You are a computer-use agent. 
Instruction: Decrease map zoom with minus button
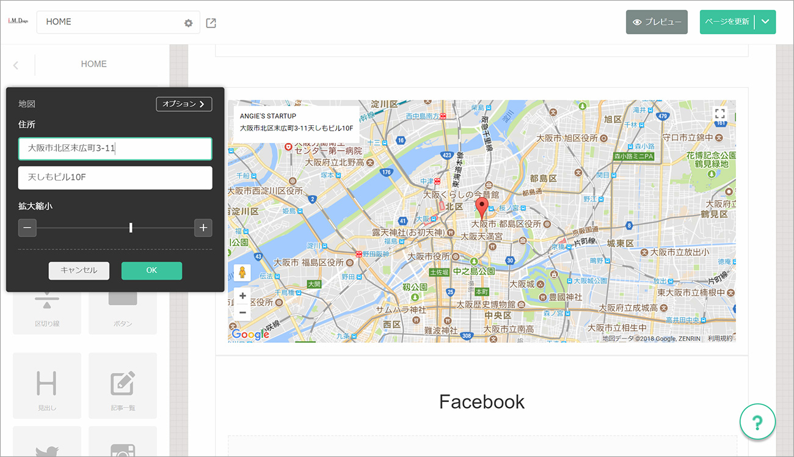(27, 228)
